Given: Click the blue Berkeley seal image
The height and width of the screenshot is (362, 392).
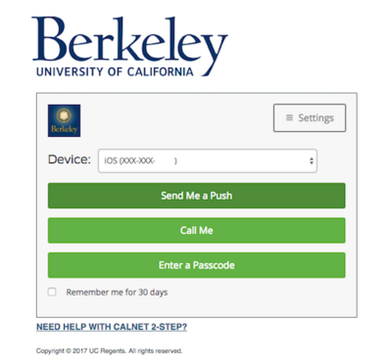Looking at the screenshot, I should 64,120.
